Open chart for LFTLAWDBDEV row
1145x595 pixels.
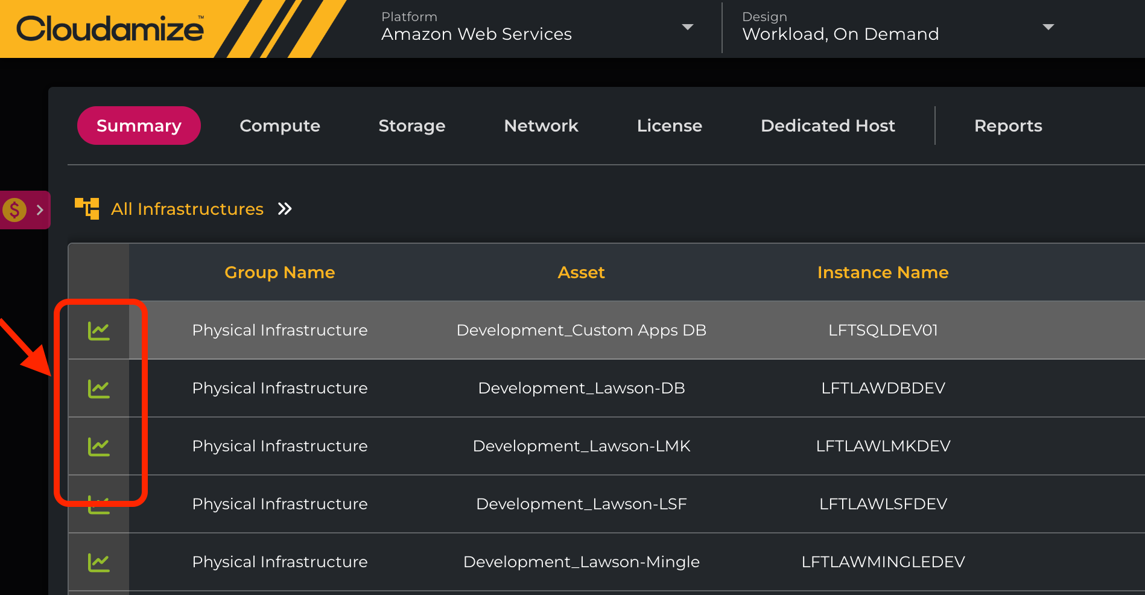pos(98,389)
